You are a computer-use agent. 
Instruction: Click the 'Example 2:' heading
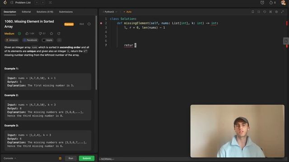[x=11, y=95]
